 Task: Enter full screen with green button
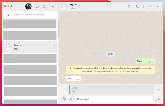[11, 6]
